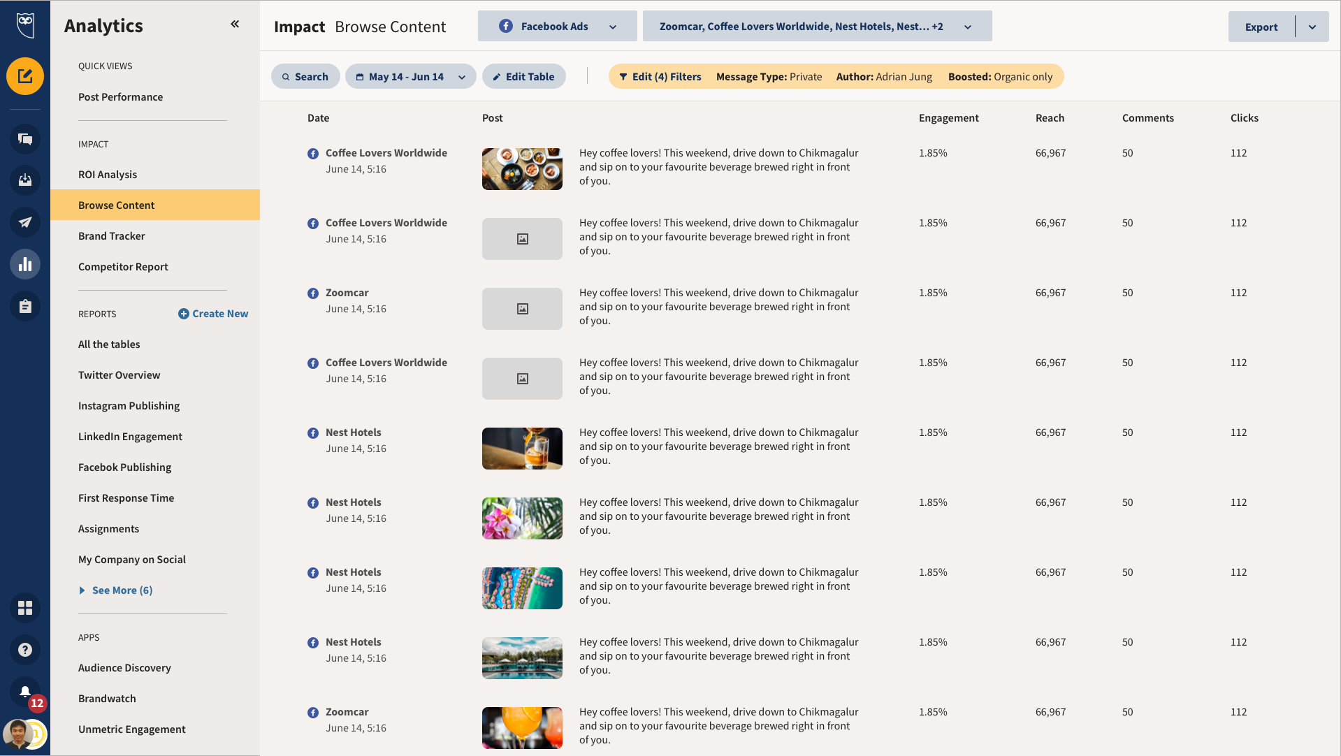Viewport: 1341px width, 756px height.
Task: Open the aerial resort post thumbnail
Action: point(522,588)
